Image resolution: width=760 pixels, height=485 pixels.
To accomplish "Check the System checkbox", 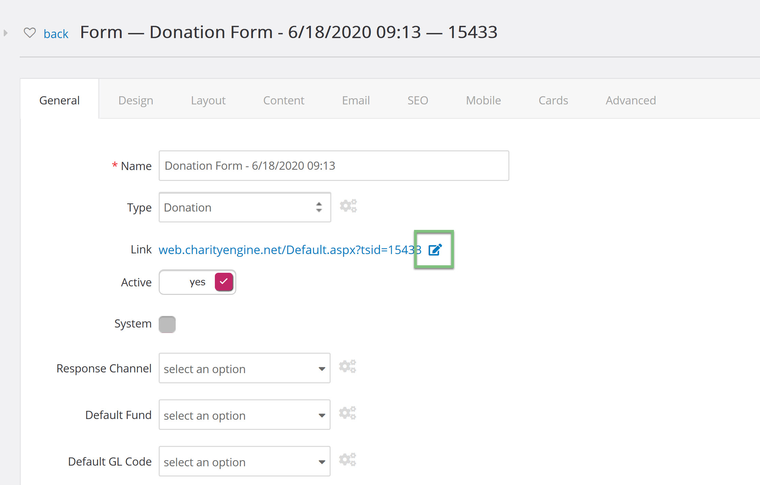I will 167,324.
